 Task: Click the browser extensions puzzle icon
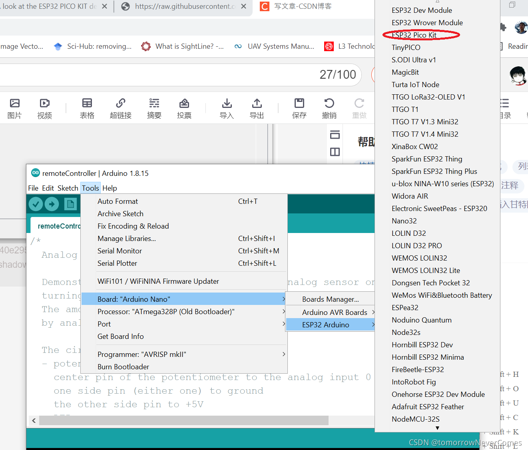tap(502, 27)
